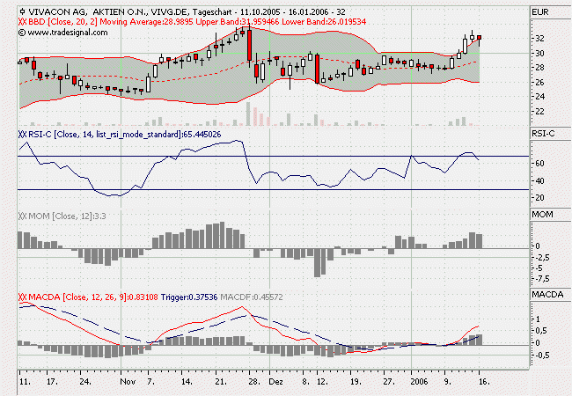Viewport: 572px width, 396px height.
Task: Click the MACDA indicator marker icon
Action: [x=22, y=297]
